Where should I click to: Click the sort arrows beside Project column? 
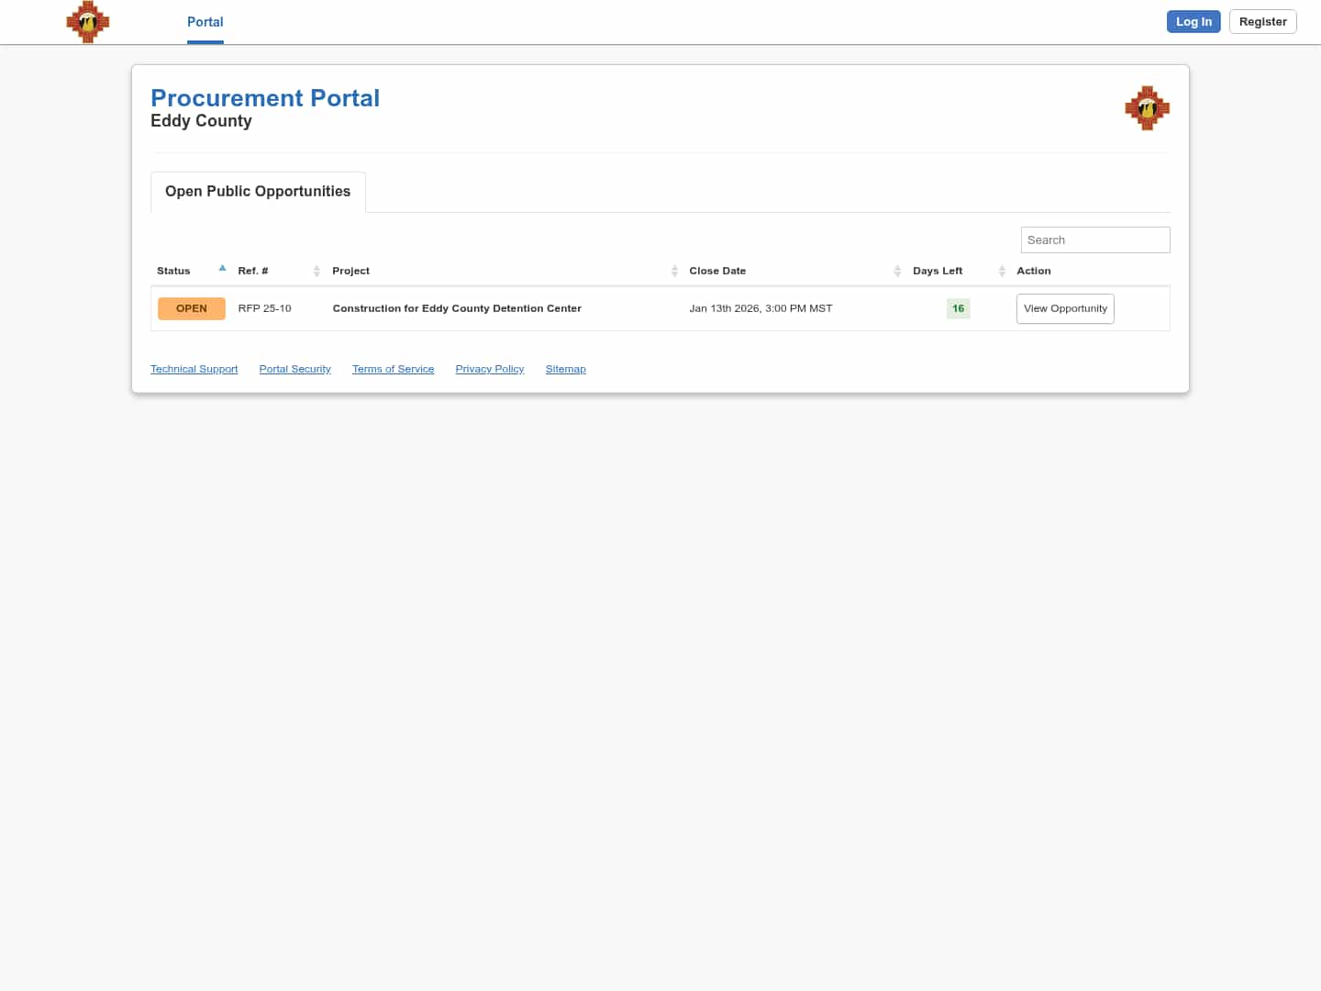click(x=674, y=271)
